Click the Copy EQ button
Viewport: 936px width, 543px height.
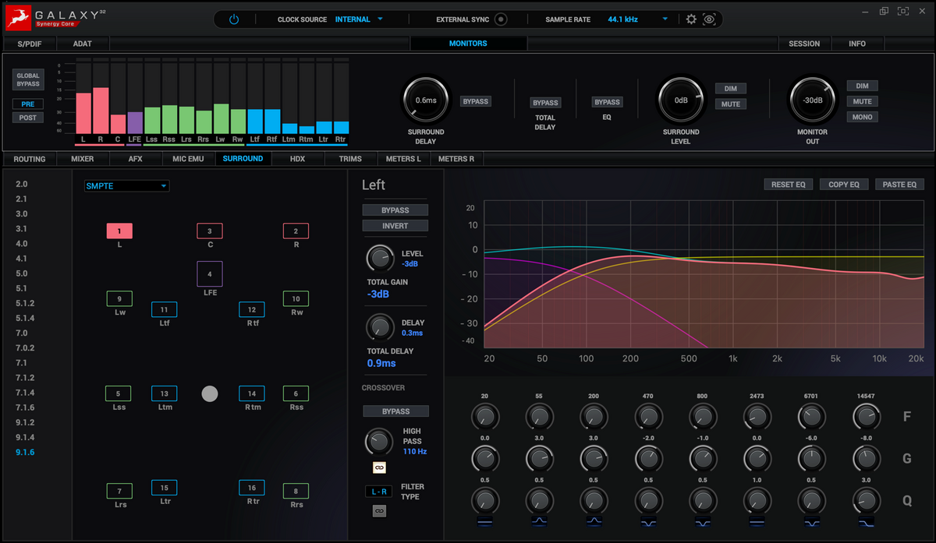pyautogui.click(x=843, y=185)
